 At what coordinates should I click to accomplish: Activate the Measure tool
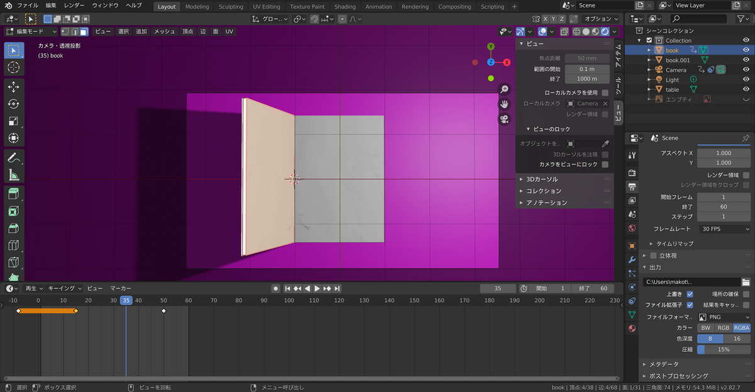pos(14,175)
